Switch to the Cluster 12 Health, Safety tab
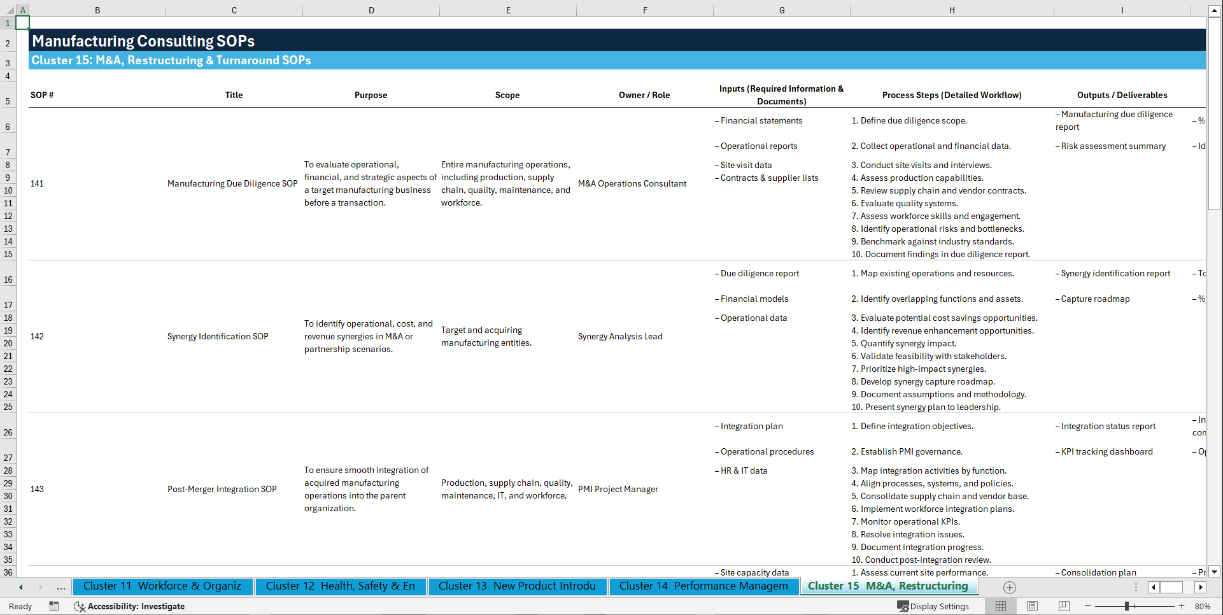This screenshot has height=615, width=1223. coord(341,586)
